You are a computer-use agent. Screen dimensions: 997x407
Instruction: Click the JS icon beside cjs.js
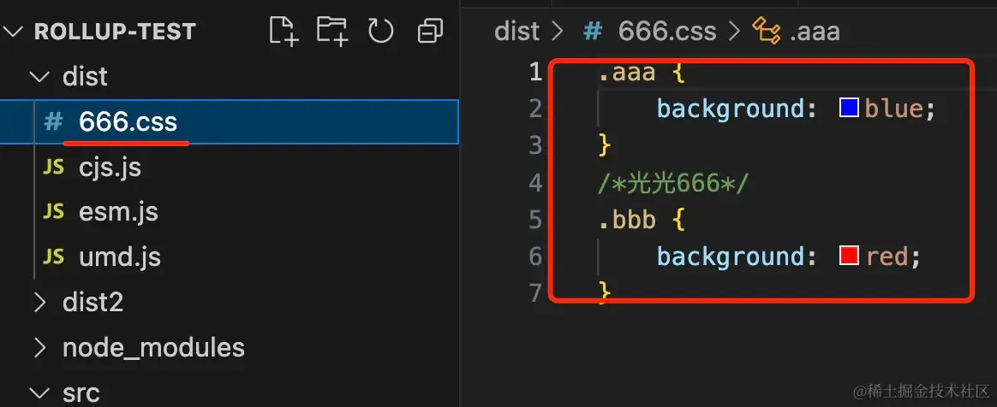tap(53, 168)
